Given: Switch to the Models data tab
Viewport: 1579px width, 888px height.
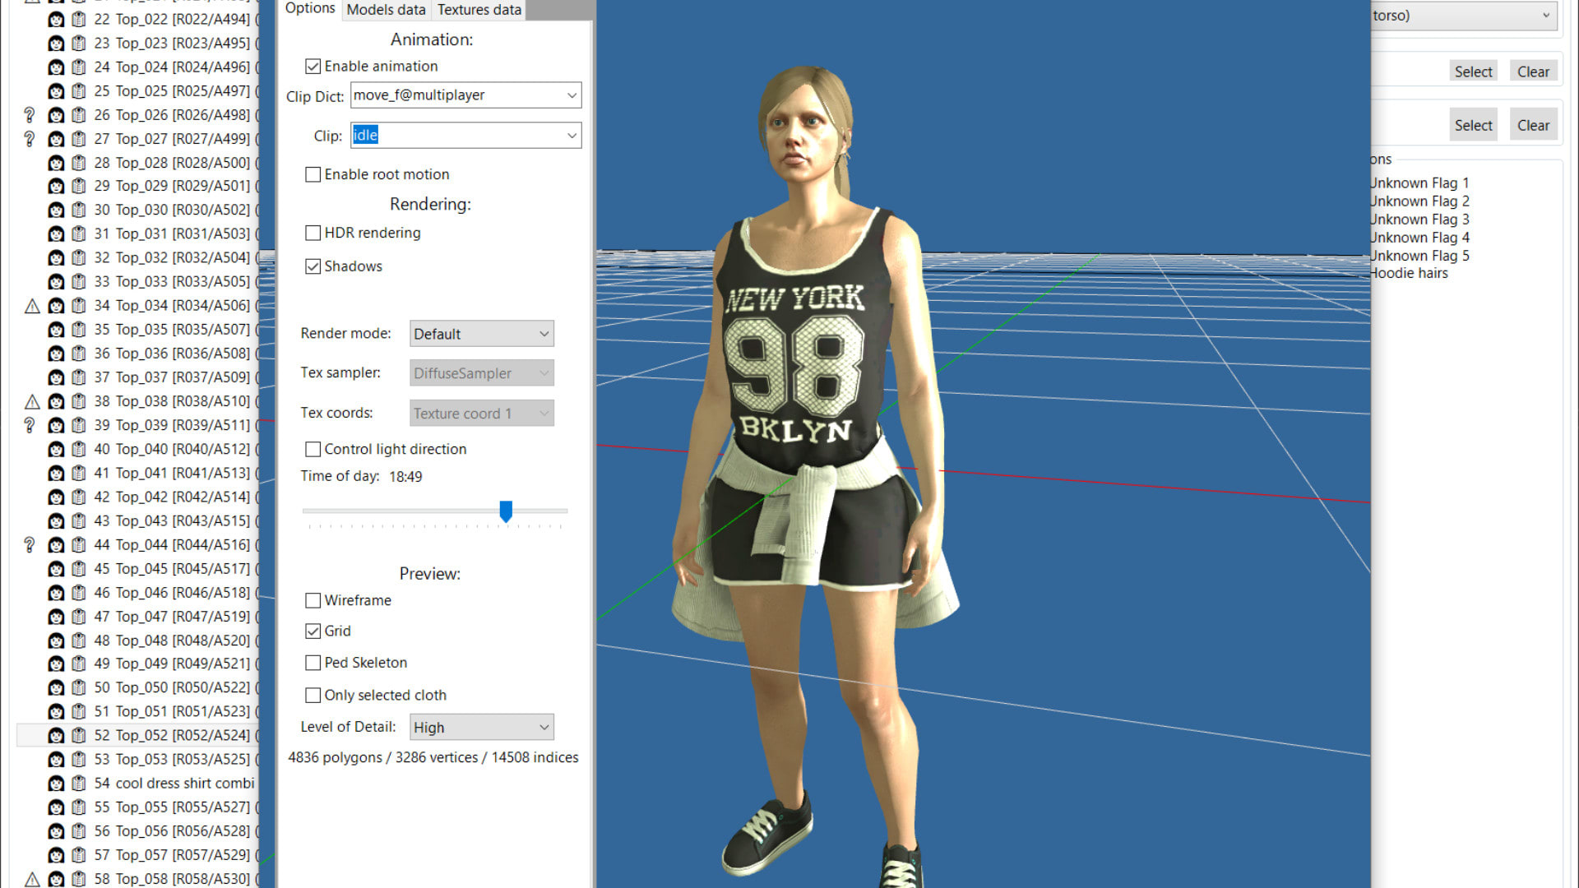Looking at the screenshot, I should tap(386, 10).
